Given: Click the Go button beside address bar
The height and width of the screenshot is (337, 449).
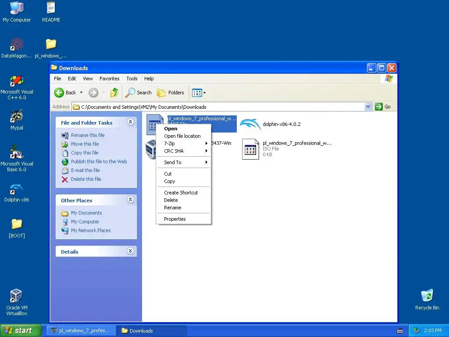Looking at the screenshot, I should (382, 107).
